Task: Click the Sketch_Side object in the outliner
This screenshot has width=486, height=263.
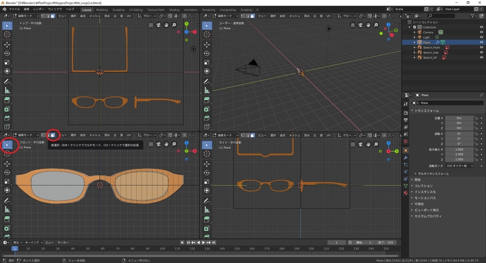Action: (x=431, y=53)
